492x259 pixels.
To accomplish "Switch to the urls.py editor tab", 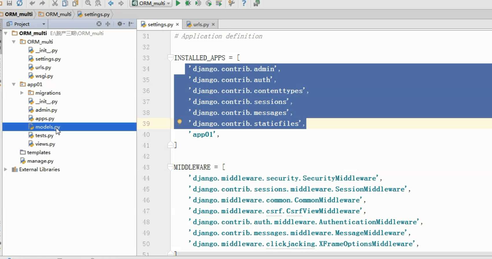I will coord(200,24).
